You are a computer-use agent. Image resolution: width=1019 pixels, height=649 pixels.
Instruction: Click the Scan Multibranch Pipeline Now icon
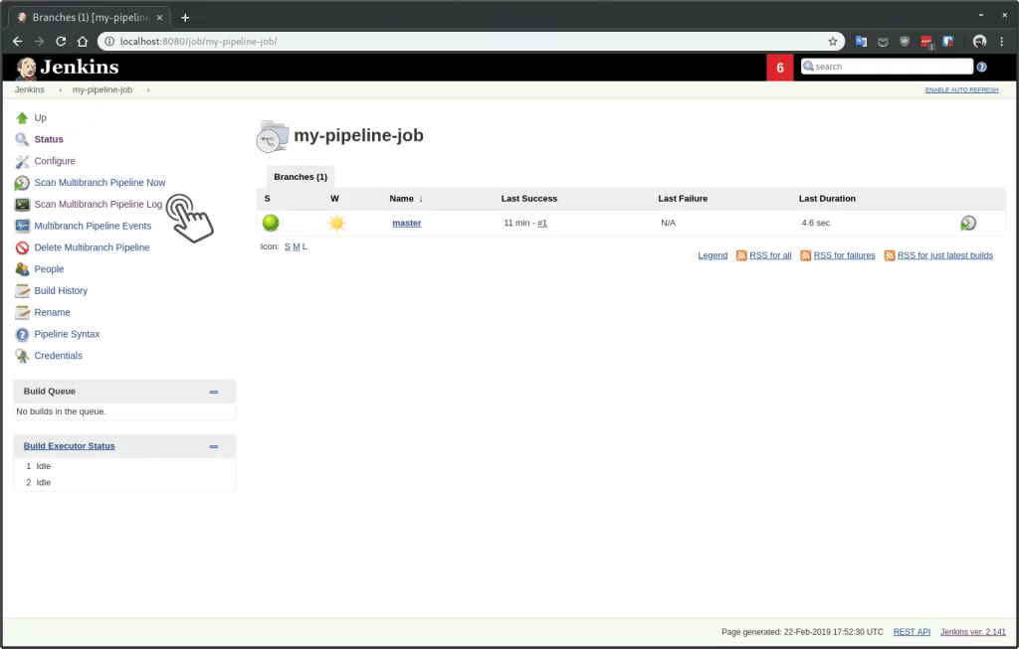(22, 183)
